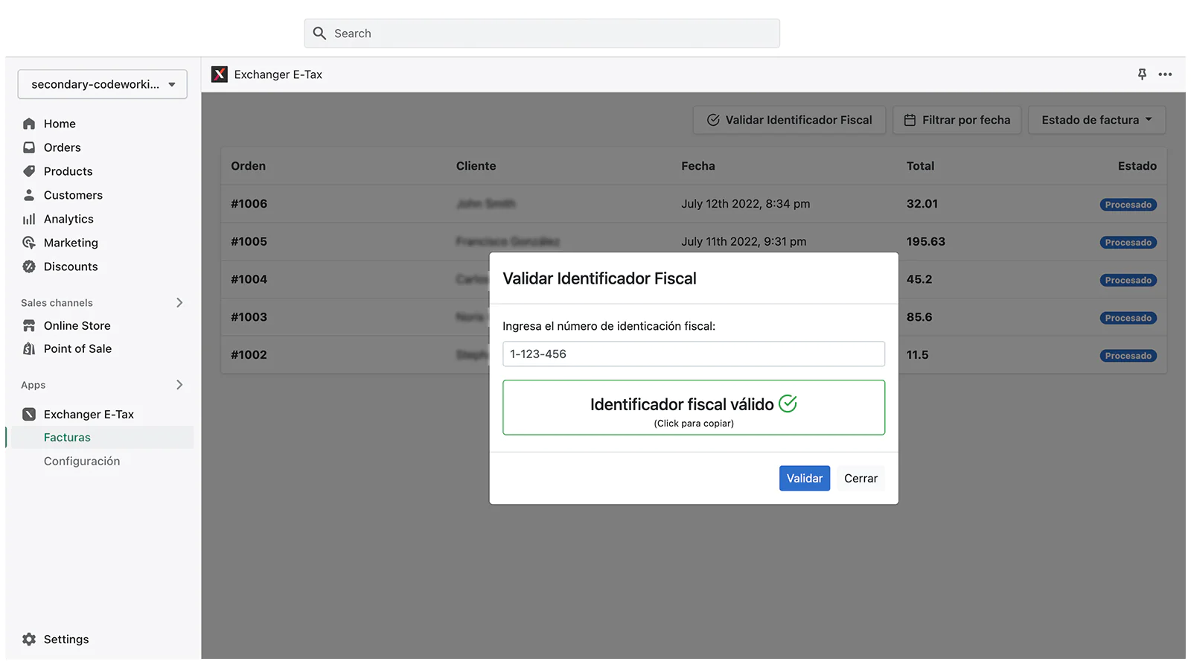Click the Discounts badge icon
Screen dimensions: 1191x670
point(29,267)
